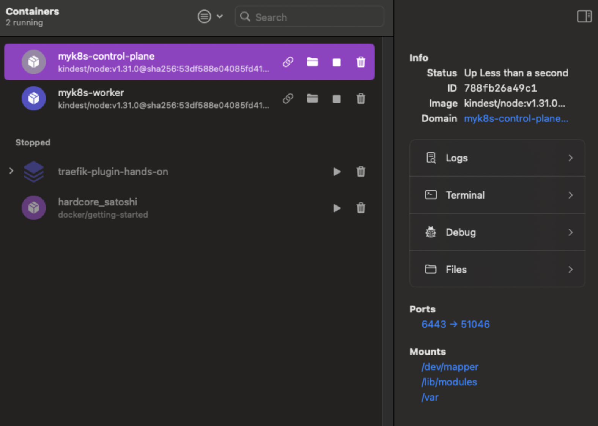Click the Containers title text

(33, 11)
